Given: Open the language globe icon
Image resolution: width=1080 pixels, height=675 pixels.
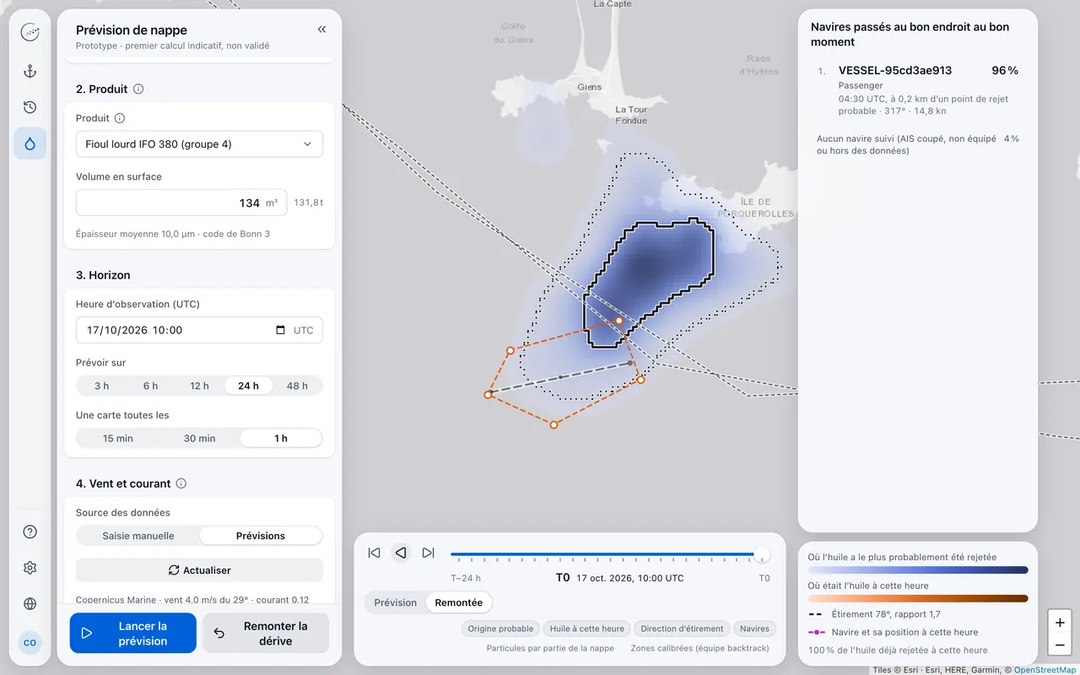Looking at the screenshot, I should 30,604.
